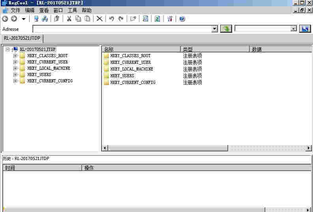
Task: Expand HKEY_CURRENT_USER in the tree
Action: pos(15,62)
